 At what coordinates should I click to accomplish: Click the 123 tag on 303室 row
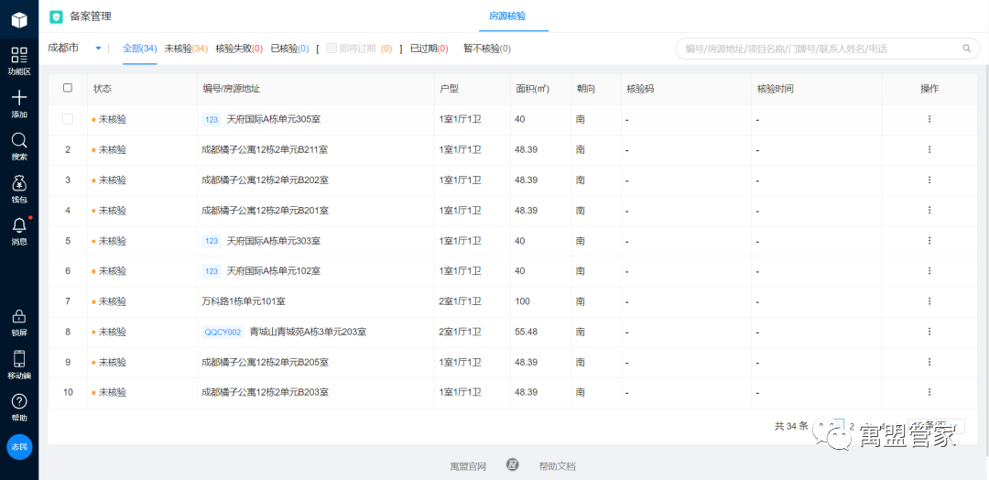pyautogui.click(x=212, y=241)
